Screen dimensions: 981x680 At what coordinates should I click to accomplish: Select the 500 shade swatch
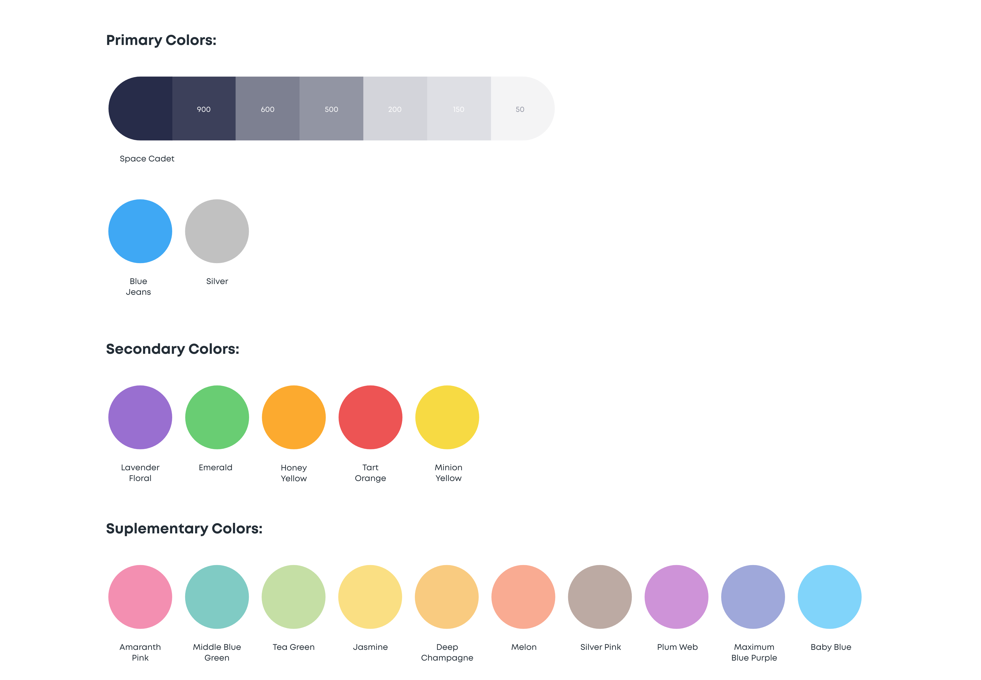click(331, 109)
